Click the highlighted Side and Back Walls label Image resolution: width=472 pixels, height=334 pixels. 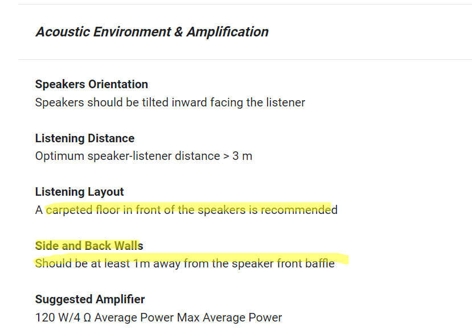click(x=89, y=246)
